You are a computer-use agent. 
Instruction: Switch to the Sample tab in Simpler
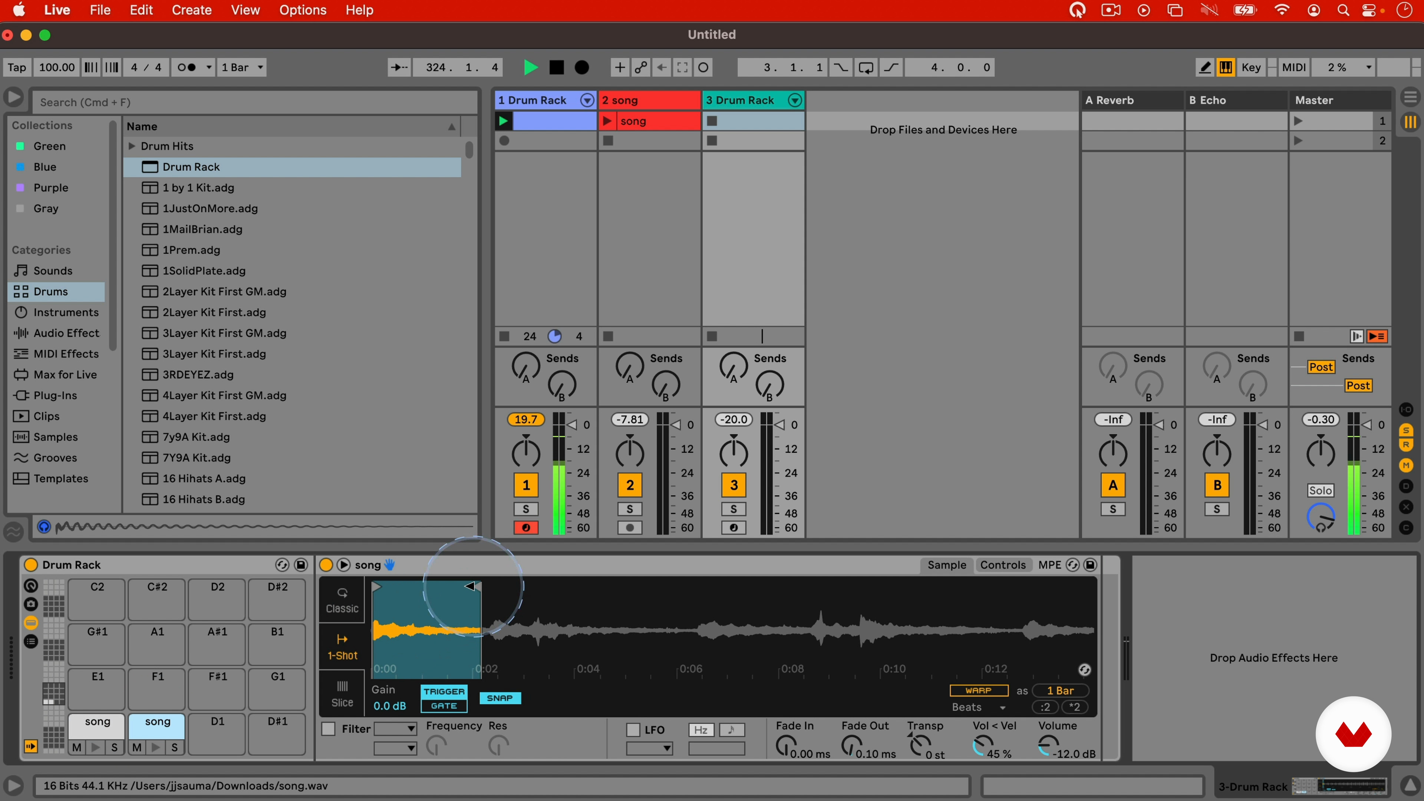[x=946, y=565]
